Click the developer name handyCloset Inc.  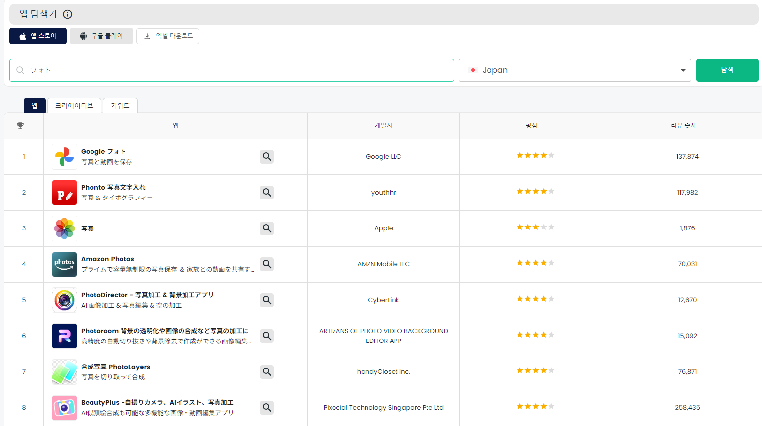point(384,372)
